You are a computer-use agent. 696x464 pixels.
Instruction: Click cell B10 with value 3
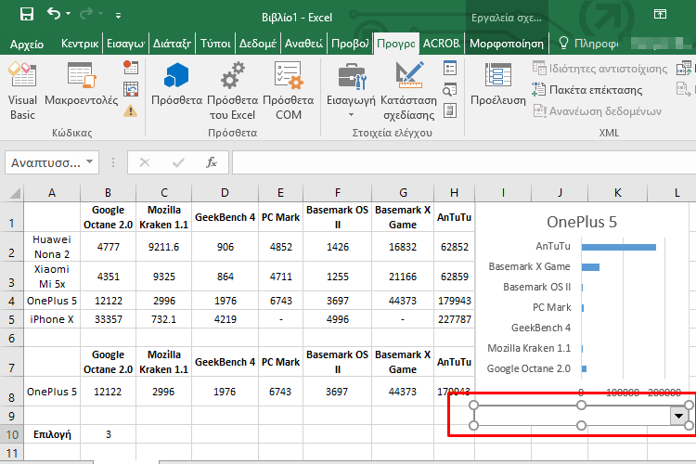pyautogui.click(x=108, y=434)
